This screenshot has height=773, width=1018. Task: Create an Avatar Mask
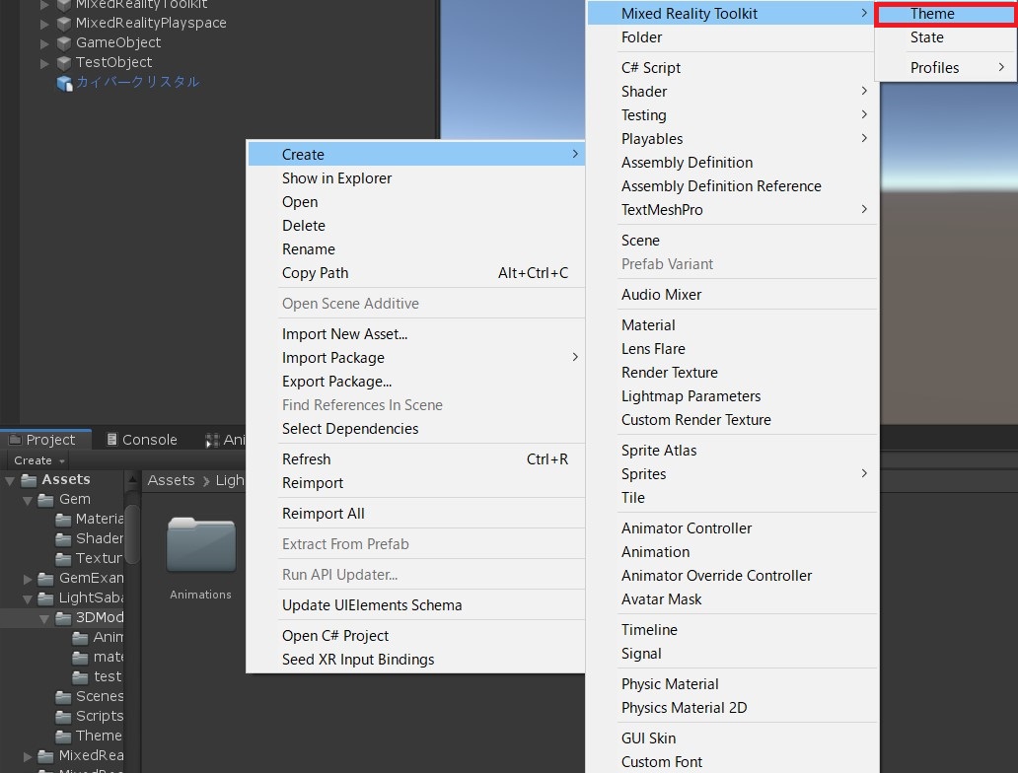click(x=731, y=599)
